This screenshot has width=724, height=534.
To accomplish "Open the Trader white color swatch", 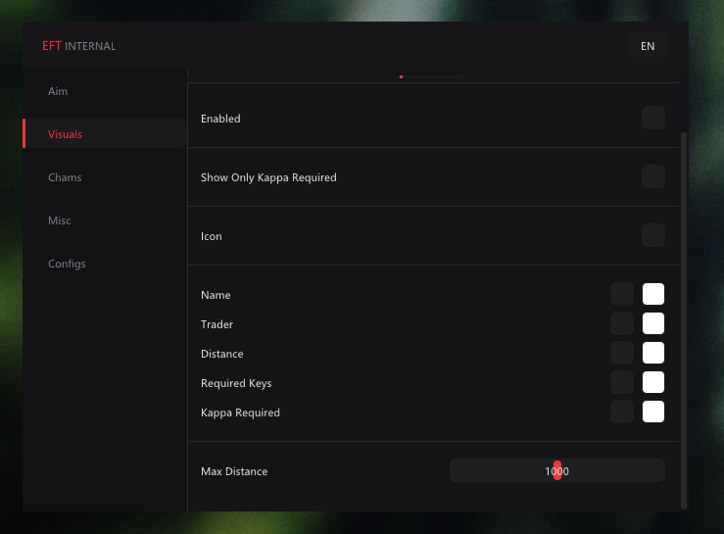I will [652, 323].
